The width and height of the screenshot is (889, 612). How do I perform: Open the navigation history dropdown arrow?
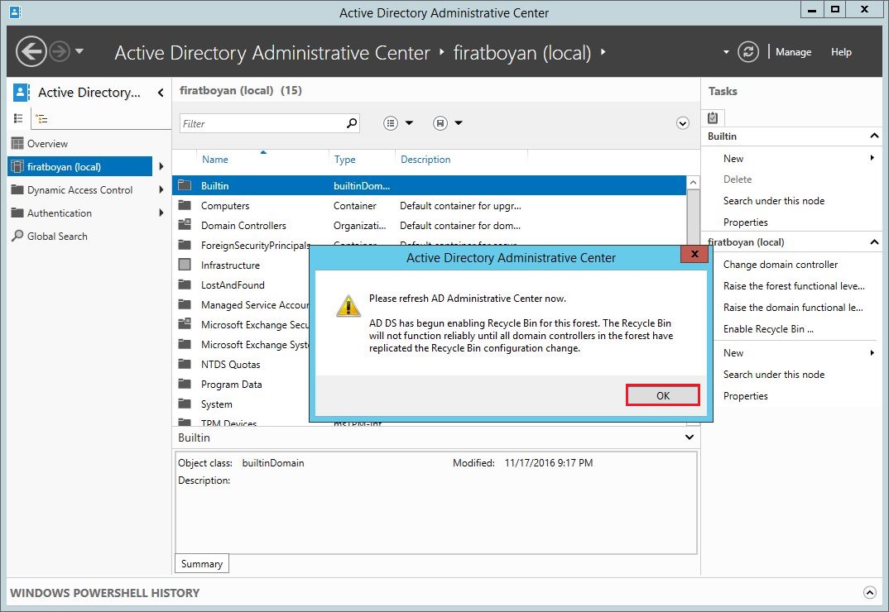coord(79,51)
